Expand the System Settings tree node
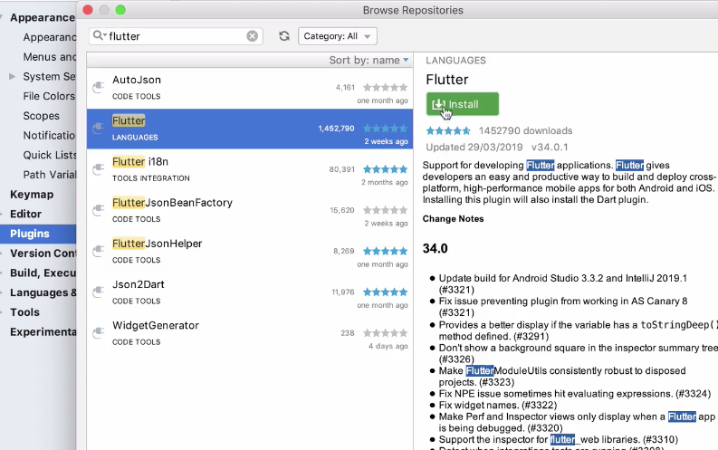718x450 pixels. (x=13, y=76)
